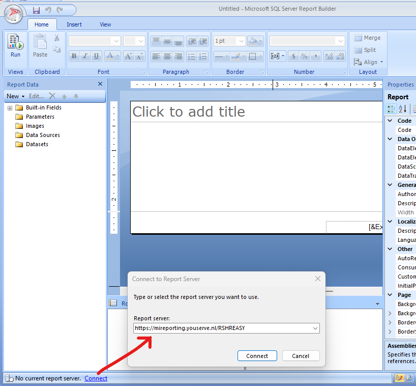Click the Shrink Font icon
This screenshot has height=386, width=416.
[139, 56]
